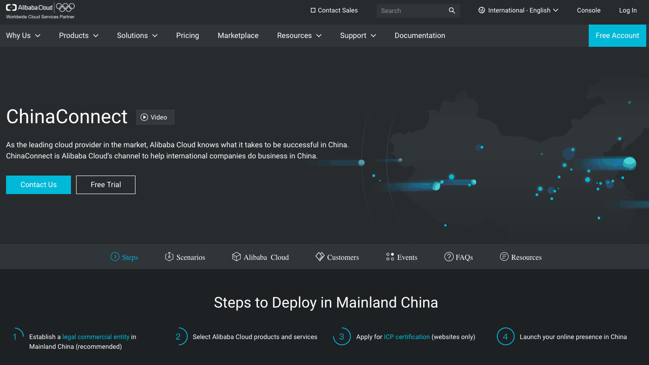Image resolution: width=649 pixels, height=365 pixels.
Task: Click the Free Account button
Action: point(617,36)
